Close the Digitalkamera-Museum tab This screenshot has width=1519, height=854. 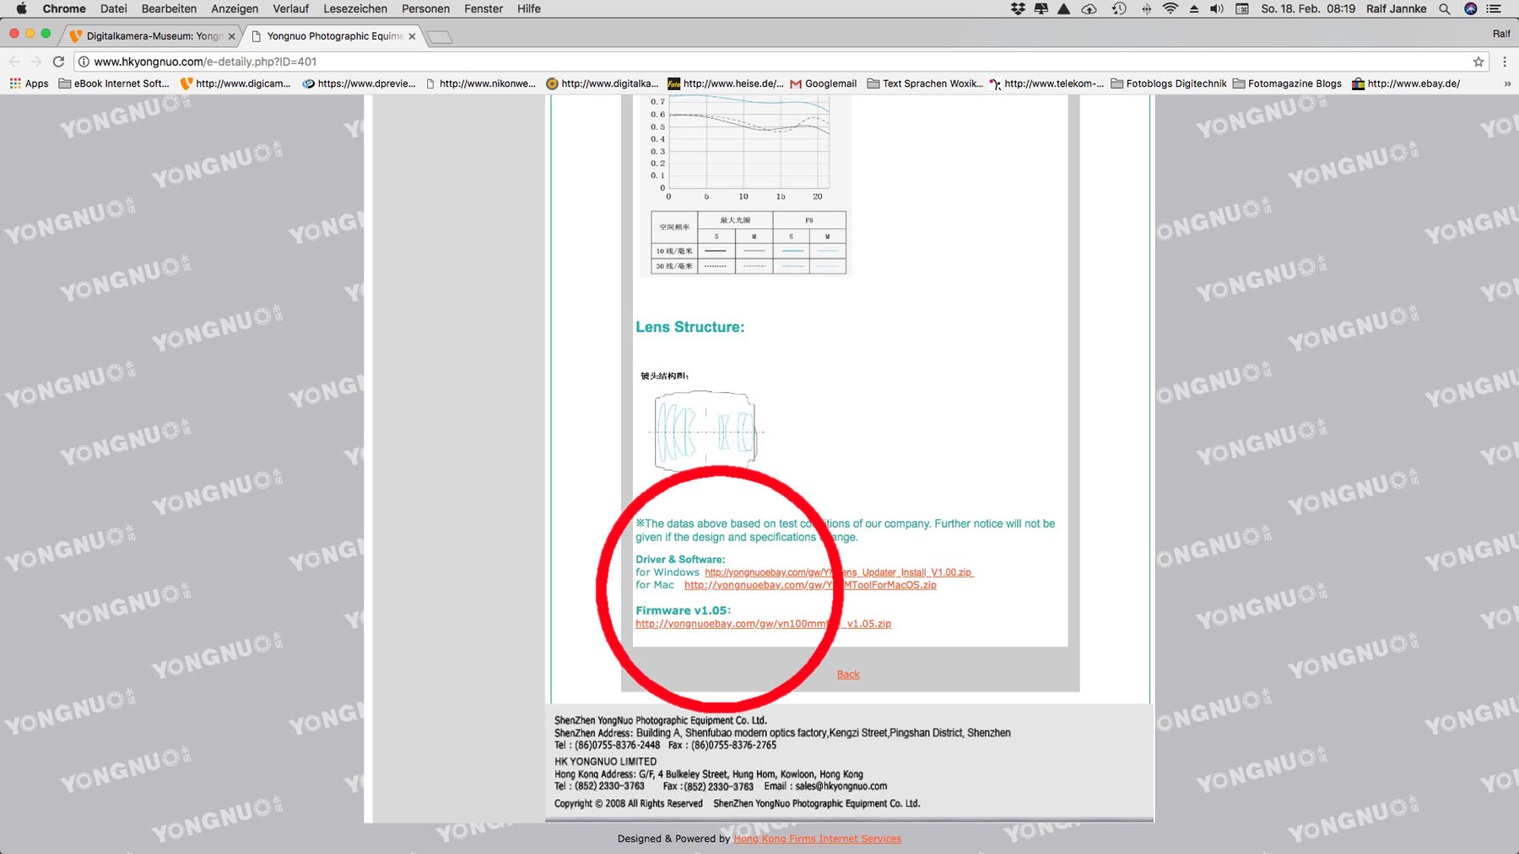(231, 36)
